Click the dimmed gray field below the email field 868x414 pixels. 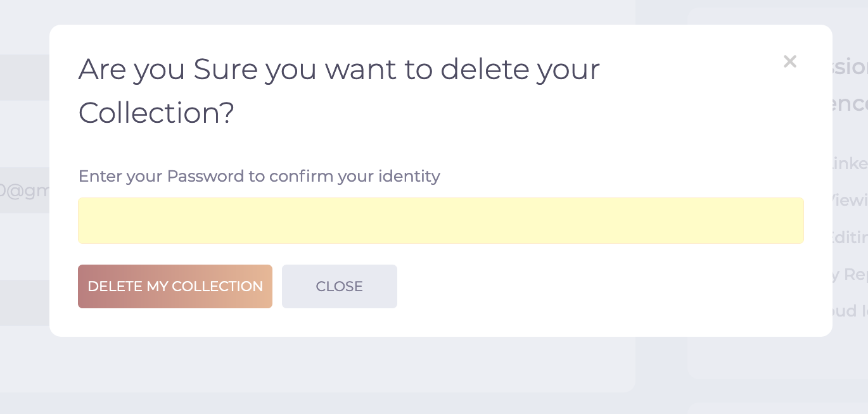coord(24,303)
